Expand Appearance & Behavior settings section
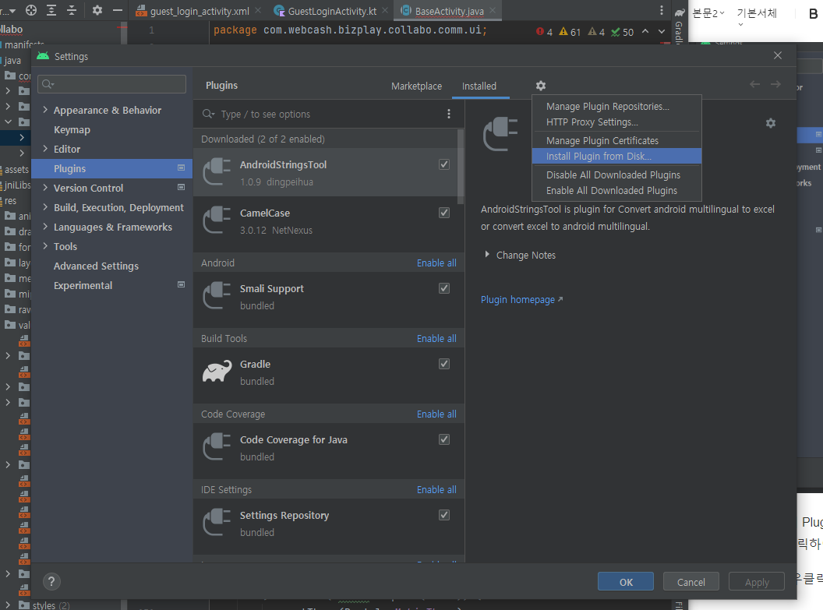Screen dimensions: 823x610 pos(45,110)
